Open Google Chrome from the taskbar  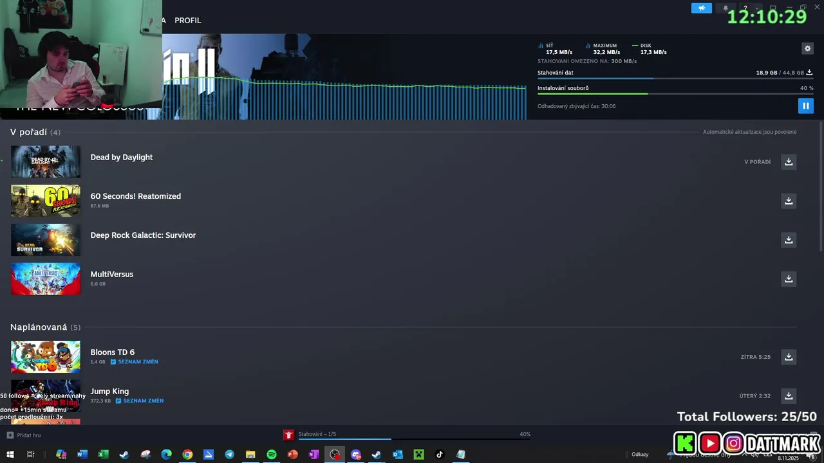point(187,455)
